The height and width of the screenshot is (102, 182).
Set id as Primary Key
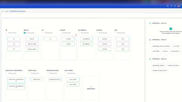(7, 33)
